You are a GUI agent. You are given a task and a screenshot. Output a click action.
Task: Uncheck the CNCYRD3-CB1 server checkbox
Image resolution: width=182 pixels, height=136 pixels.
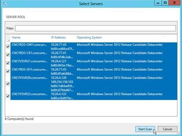click(8, 55)
